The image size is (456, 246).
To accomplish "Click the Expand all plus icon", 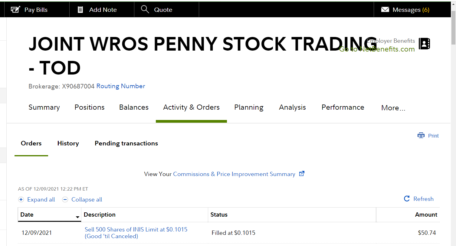I will tap(21, 199).
